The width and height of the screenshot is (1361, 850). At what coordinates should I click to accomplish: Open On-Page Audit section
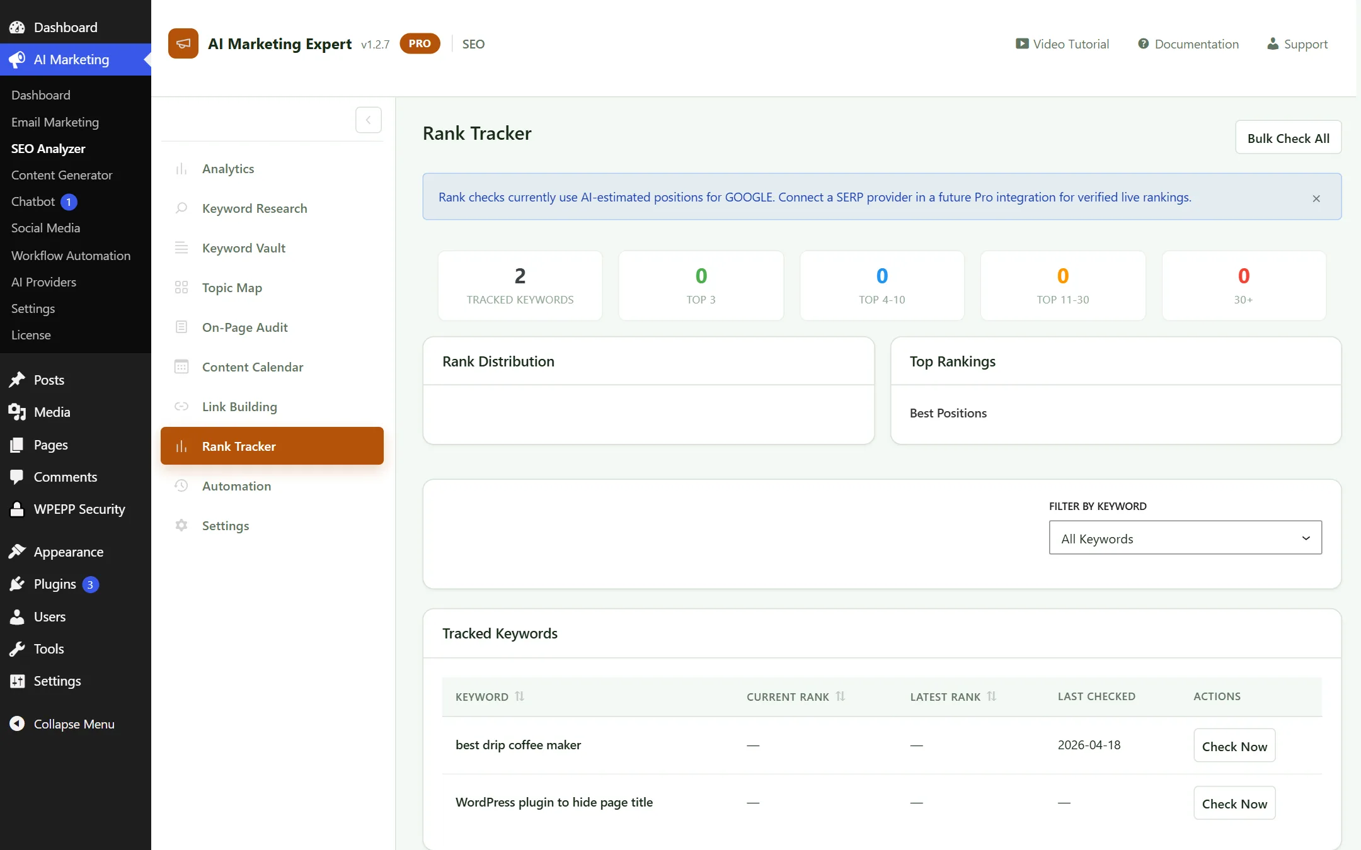(272, 327)
